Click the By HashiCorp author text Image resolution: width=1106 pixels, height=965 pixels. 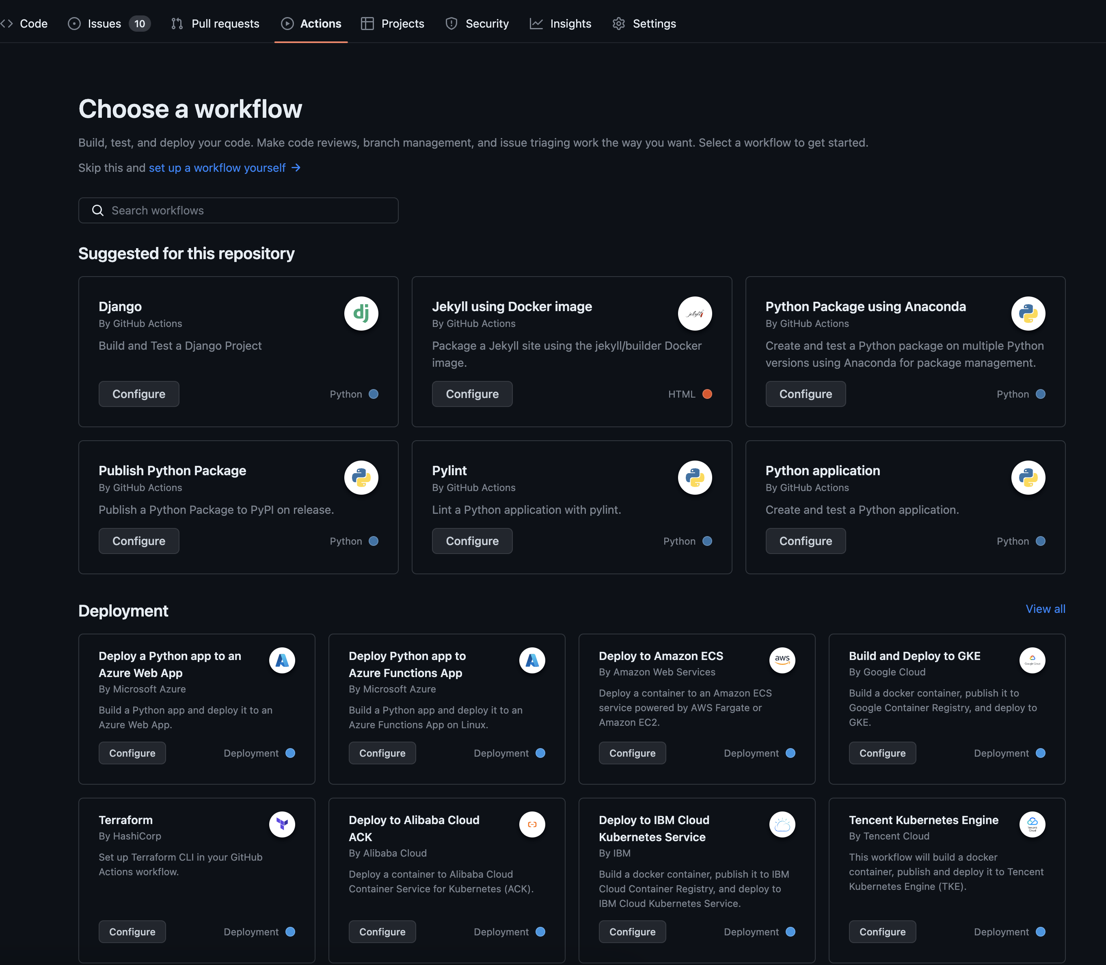(130, 836)
